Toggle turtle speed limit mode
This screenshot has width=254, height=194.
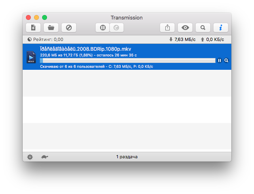tap(45, 157)
